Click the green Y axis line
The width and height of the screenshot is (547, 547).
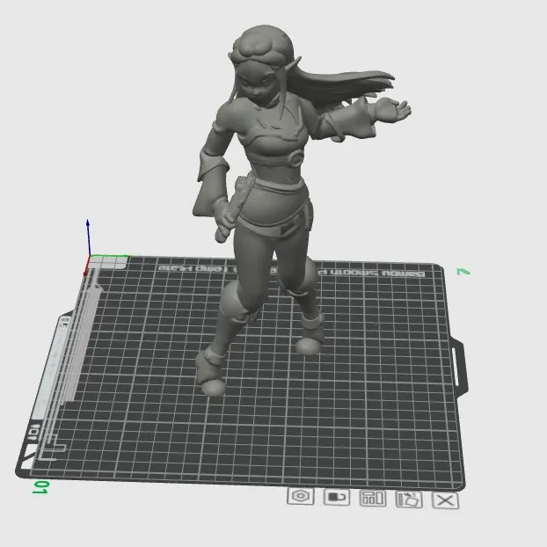(x=110, y=257)
